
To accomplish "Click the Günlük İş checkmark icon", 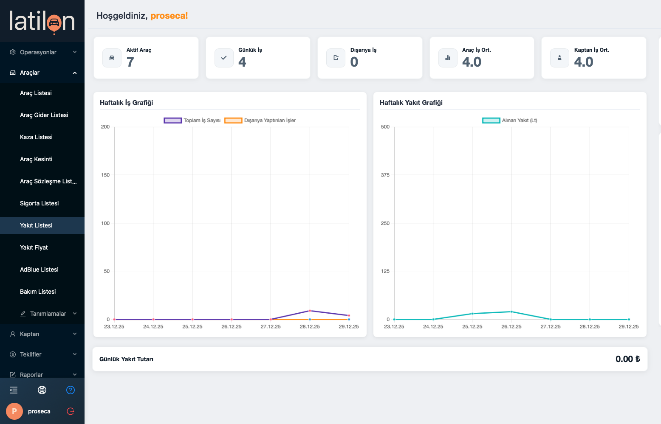I will tap(224, 58).
